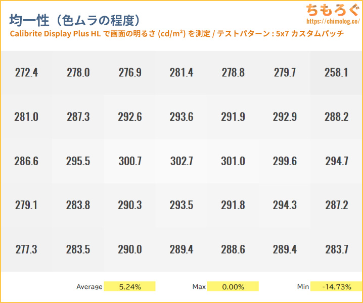The image size is (363, 303).
Task: Click the cell with value 295.5
Action: point(78,162)
